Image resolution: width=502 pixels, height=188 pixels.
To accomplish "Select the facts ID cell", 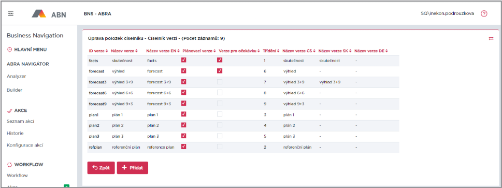I will 93,61.
